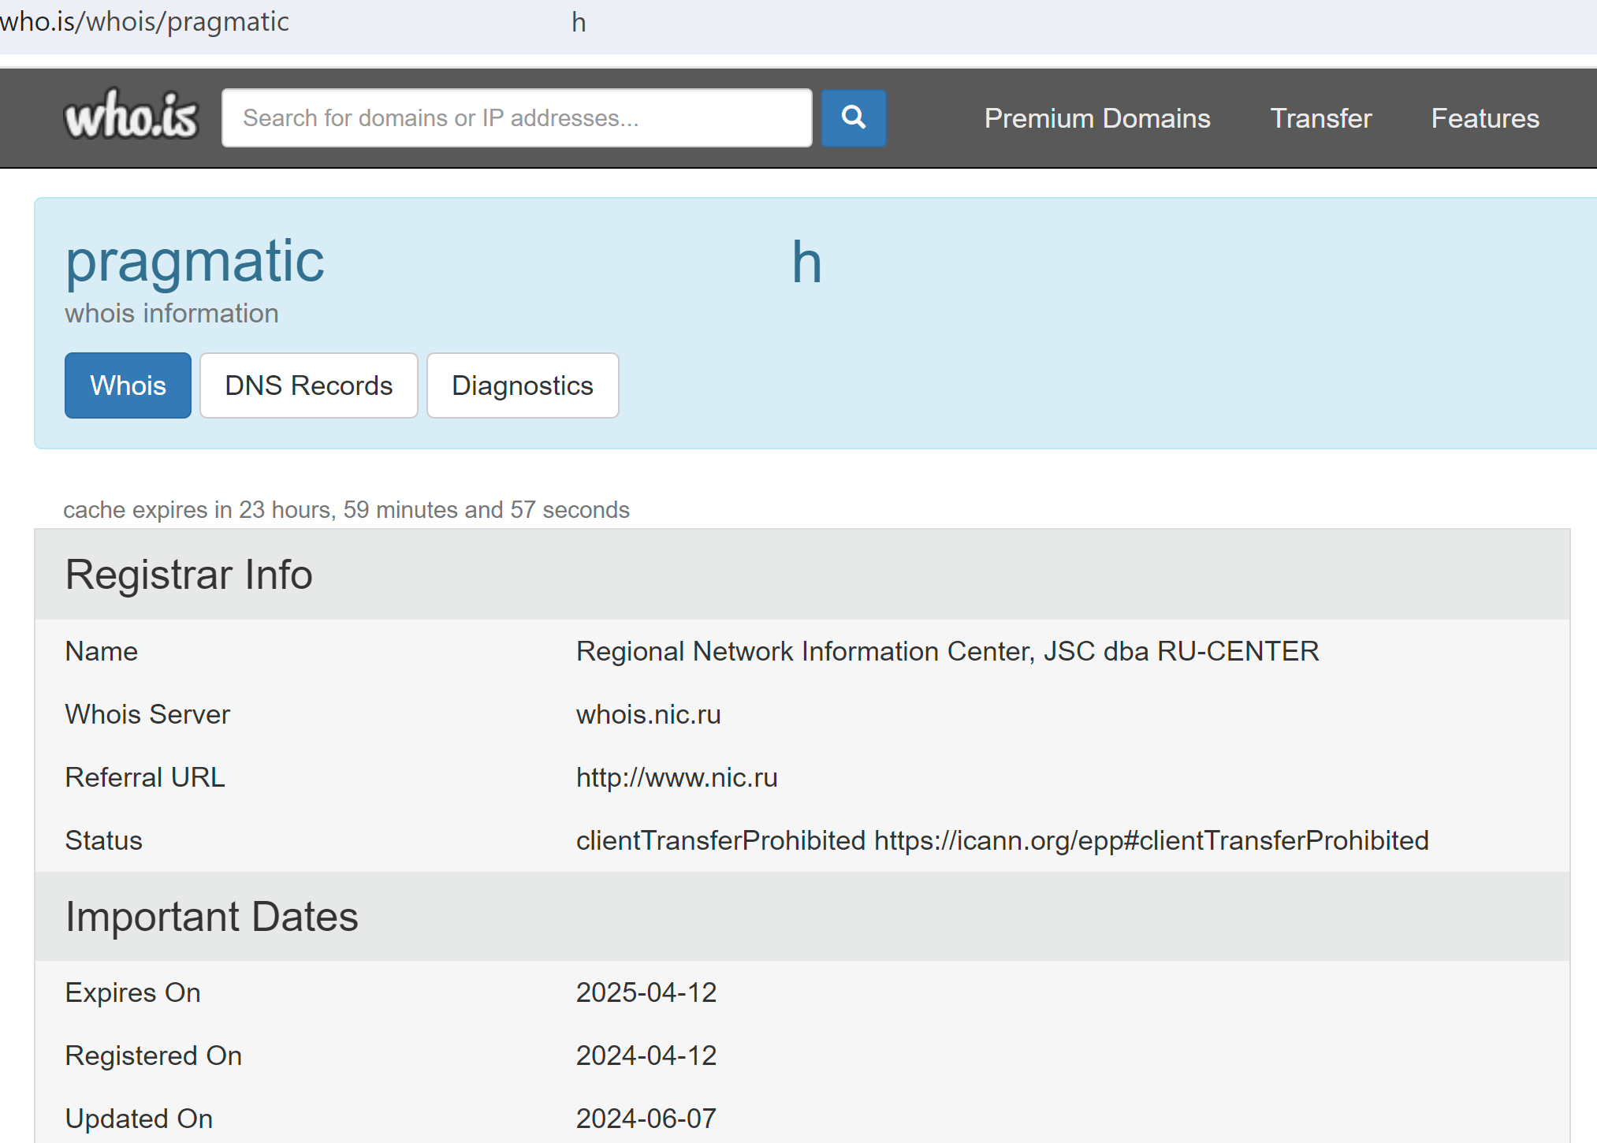This screenshot has height=1143, width=1597.
Task: Click the Whois Server label
Action: point(147,714)
